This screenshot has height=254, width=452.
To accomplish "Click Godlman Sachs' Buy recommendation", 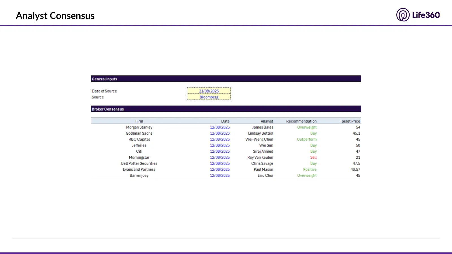I will [x=314, y=133].
